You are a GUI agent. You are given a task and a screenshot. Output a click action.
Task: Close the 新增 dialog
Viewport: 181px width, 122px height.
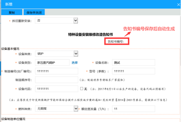coord(178,5)
